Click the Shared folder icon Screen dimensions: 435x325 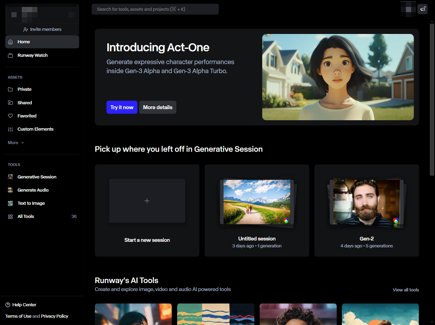click(x=10, y=103)
